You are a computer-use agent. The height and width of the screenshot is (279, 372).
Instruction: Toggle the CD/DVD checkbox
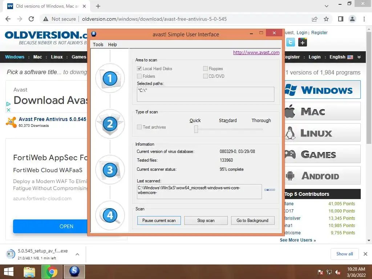click(x=205, y=76)
